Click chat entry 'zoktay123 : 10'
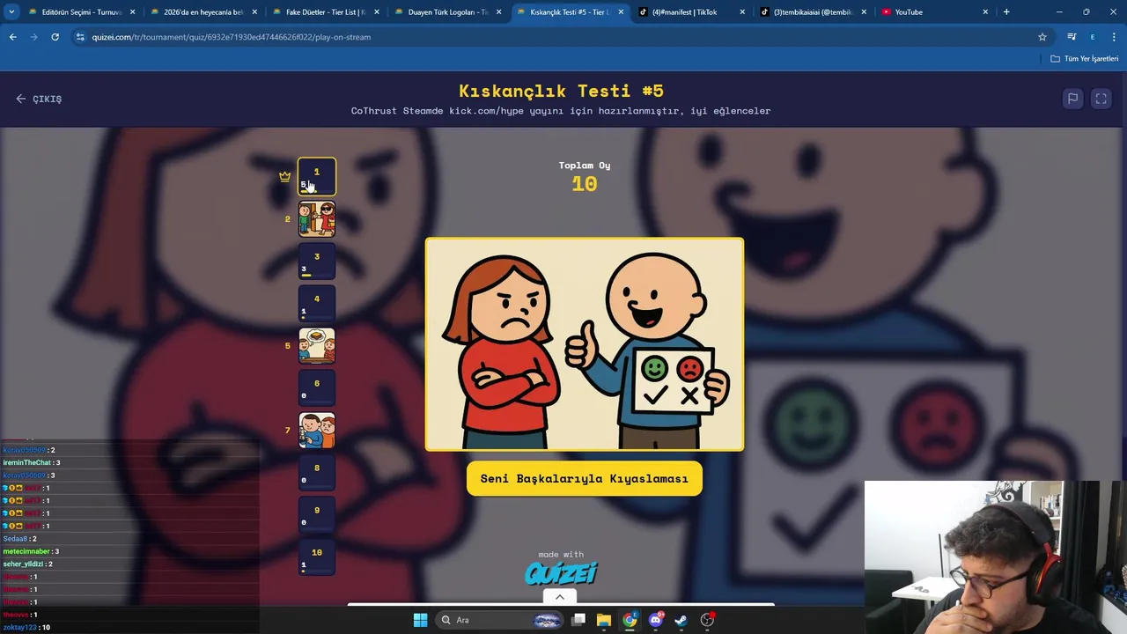1127x634 pixels. click(x=26, y=627)
